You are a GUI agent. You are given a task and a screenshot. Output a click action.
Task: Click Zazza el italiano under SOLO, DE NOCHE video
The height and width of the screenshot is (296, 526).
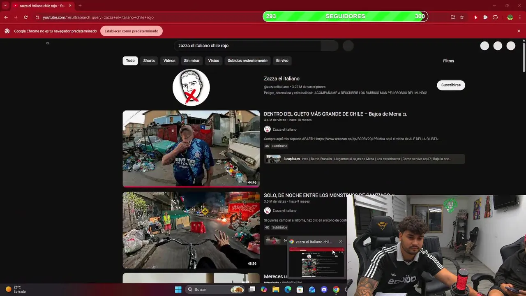tap(284, 210)
